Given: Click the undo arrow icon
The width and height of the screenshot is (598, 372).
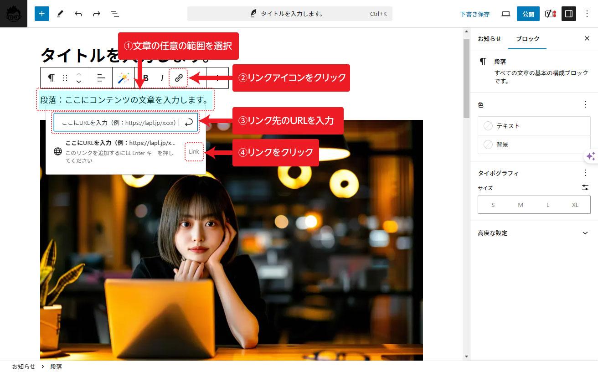Looking at the screenshot, I should click(78, 14).
